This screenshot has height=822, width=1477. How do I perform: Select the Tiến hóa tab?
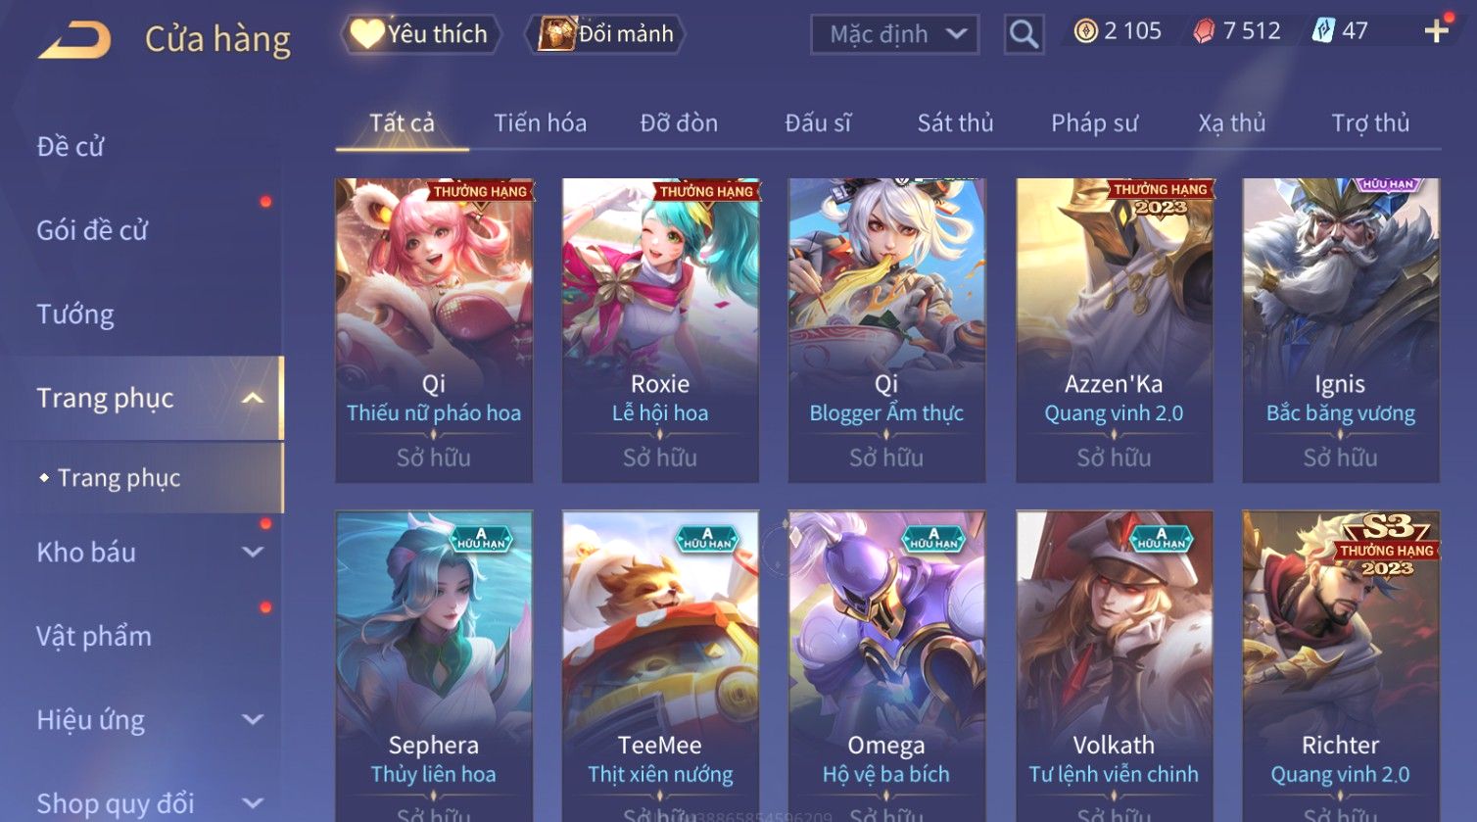point(540,122)
